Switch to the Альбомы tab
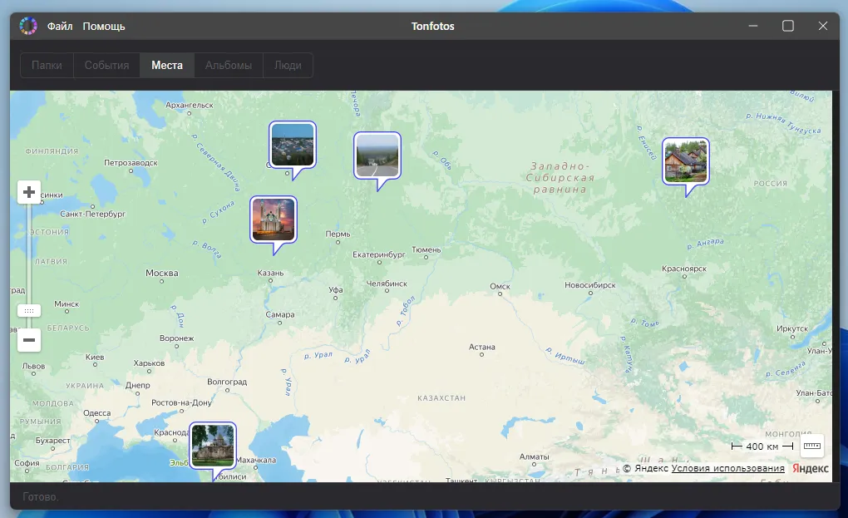Viewport: 848px width, 518px height. click(x=228, y=66)
